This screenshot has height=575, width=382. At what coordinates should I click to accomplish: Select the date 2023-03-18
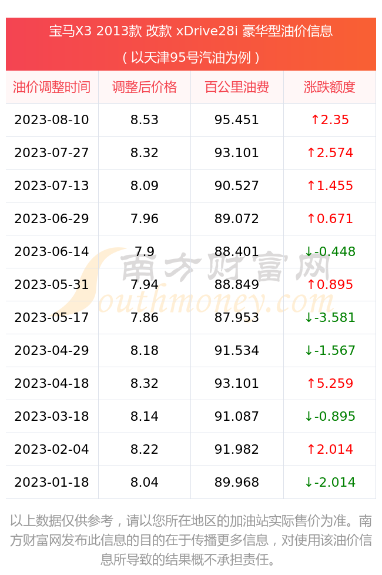coord(52,417)
